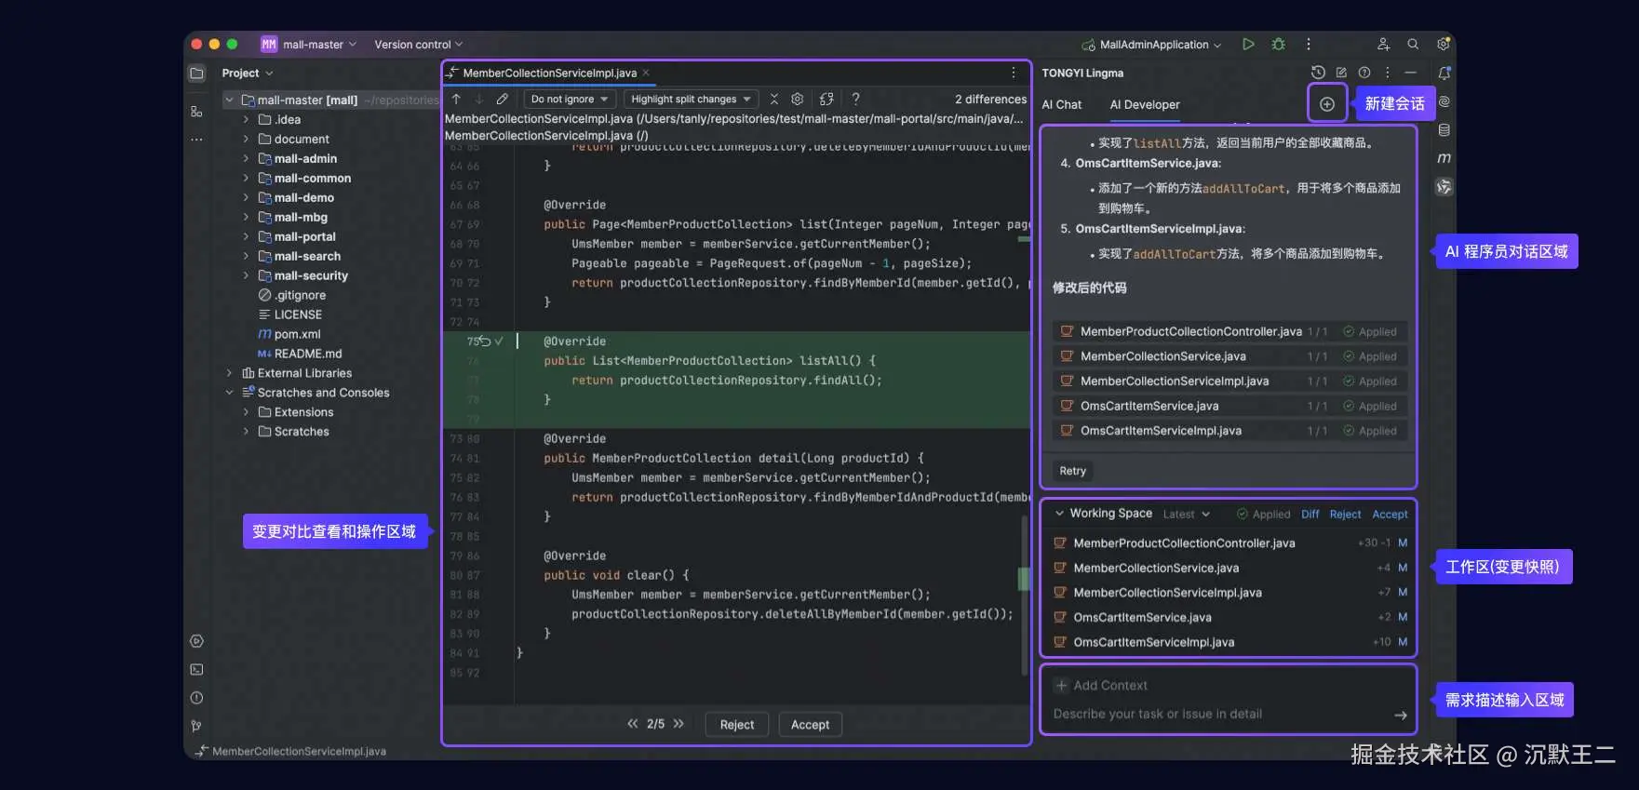1639x790 pixels.
Task: Open the "Do not ignore" whitespace dropdown
Action: pos(569,99)
